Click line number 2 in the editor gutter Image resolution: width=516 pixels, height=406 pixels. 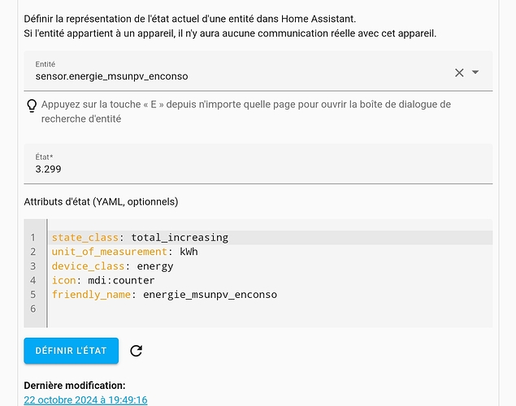point(33,252)
